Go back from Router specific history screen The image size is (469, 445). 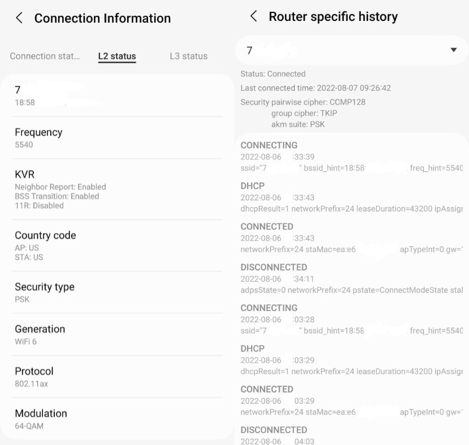(x=254, y=16)
